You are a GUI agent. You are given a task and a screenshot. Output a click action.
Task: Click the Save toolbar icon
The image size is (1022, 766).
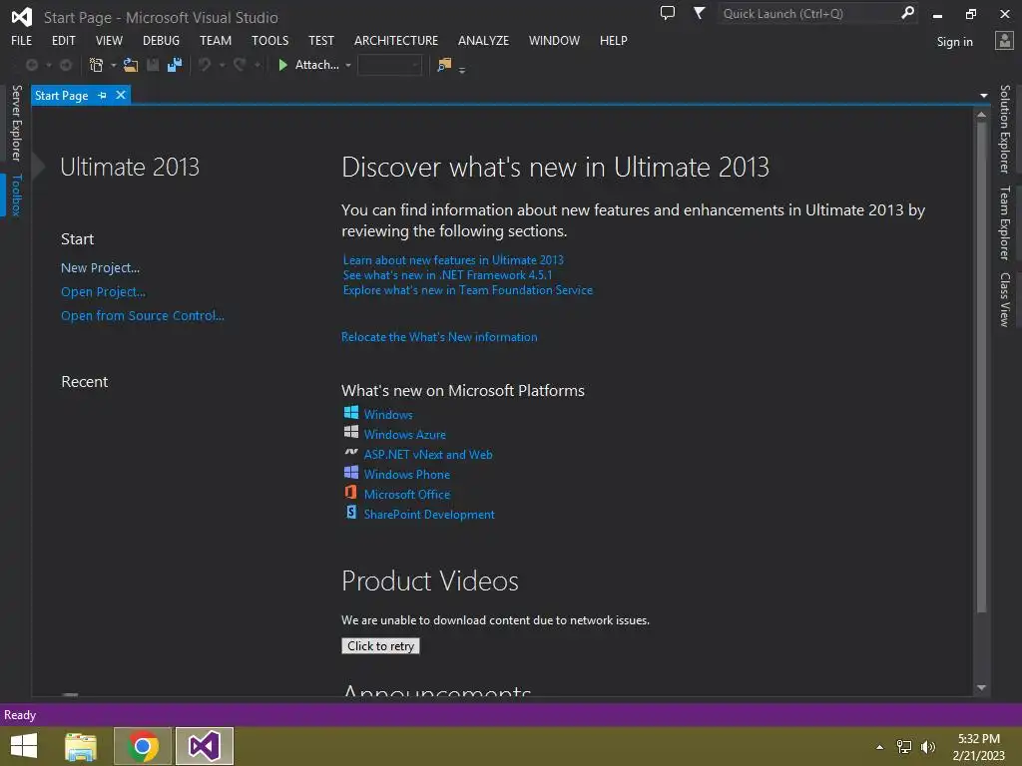point(153,65)
